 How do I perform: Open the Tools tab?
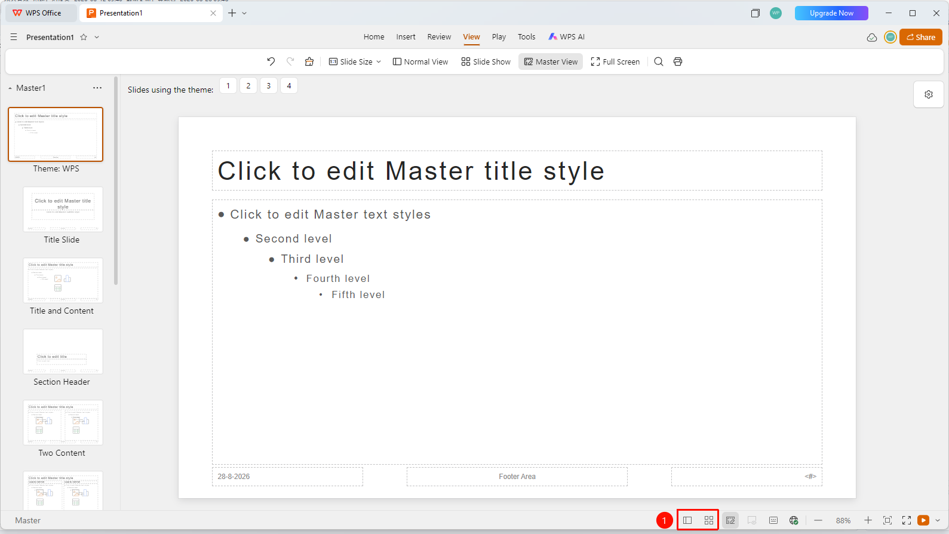tap(526, 37)
